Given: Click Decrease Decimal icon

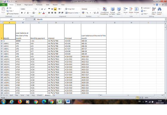Looking at the screenshot, I should point(97,13).
